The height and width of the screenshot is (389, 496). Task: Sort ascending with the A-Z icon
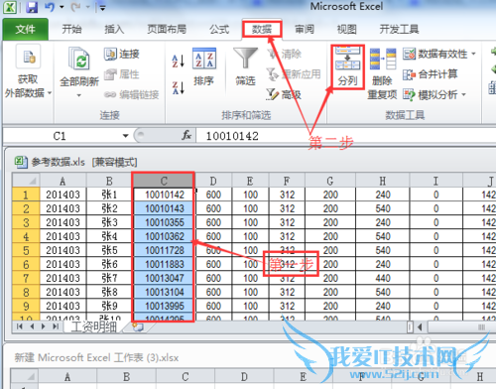click(178, 61)
